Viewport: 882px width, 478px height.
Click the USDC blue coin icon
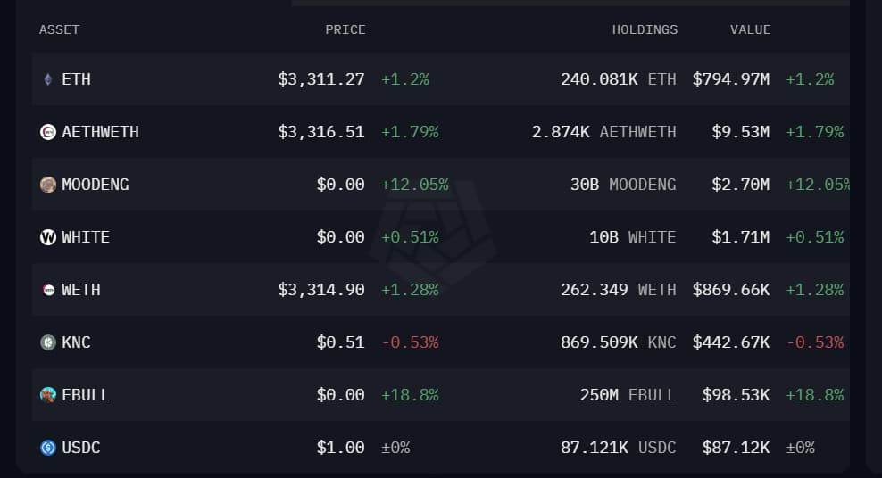[48, 448]
